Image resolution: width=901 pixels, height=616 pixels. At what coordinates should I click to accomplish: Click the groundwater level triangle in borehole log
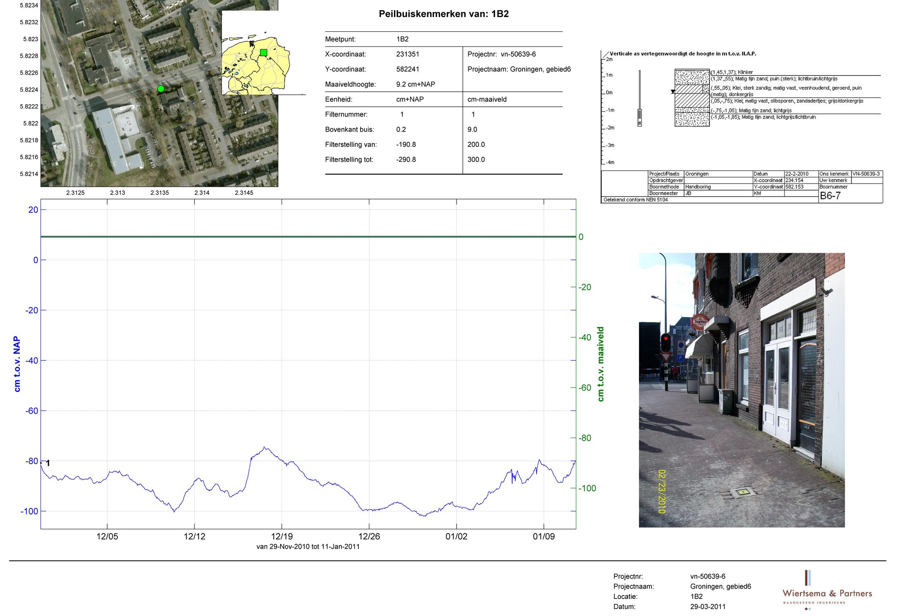coord(672,92)
